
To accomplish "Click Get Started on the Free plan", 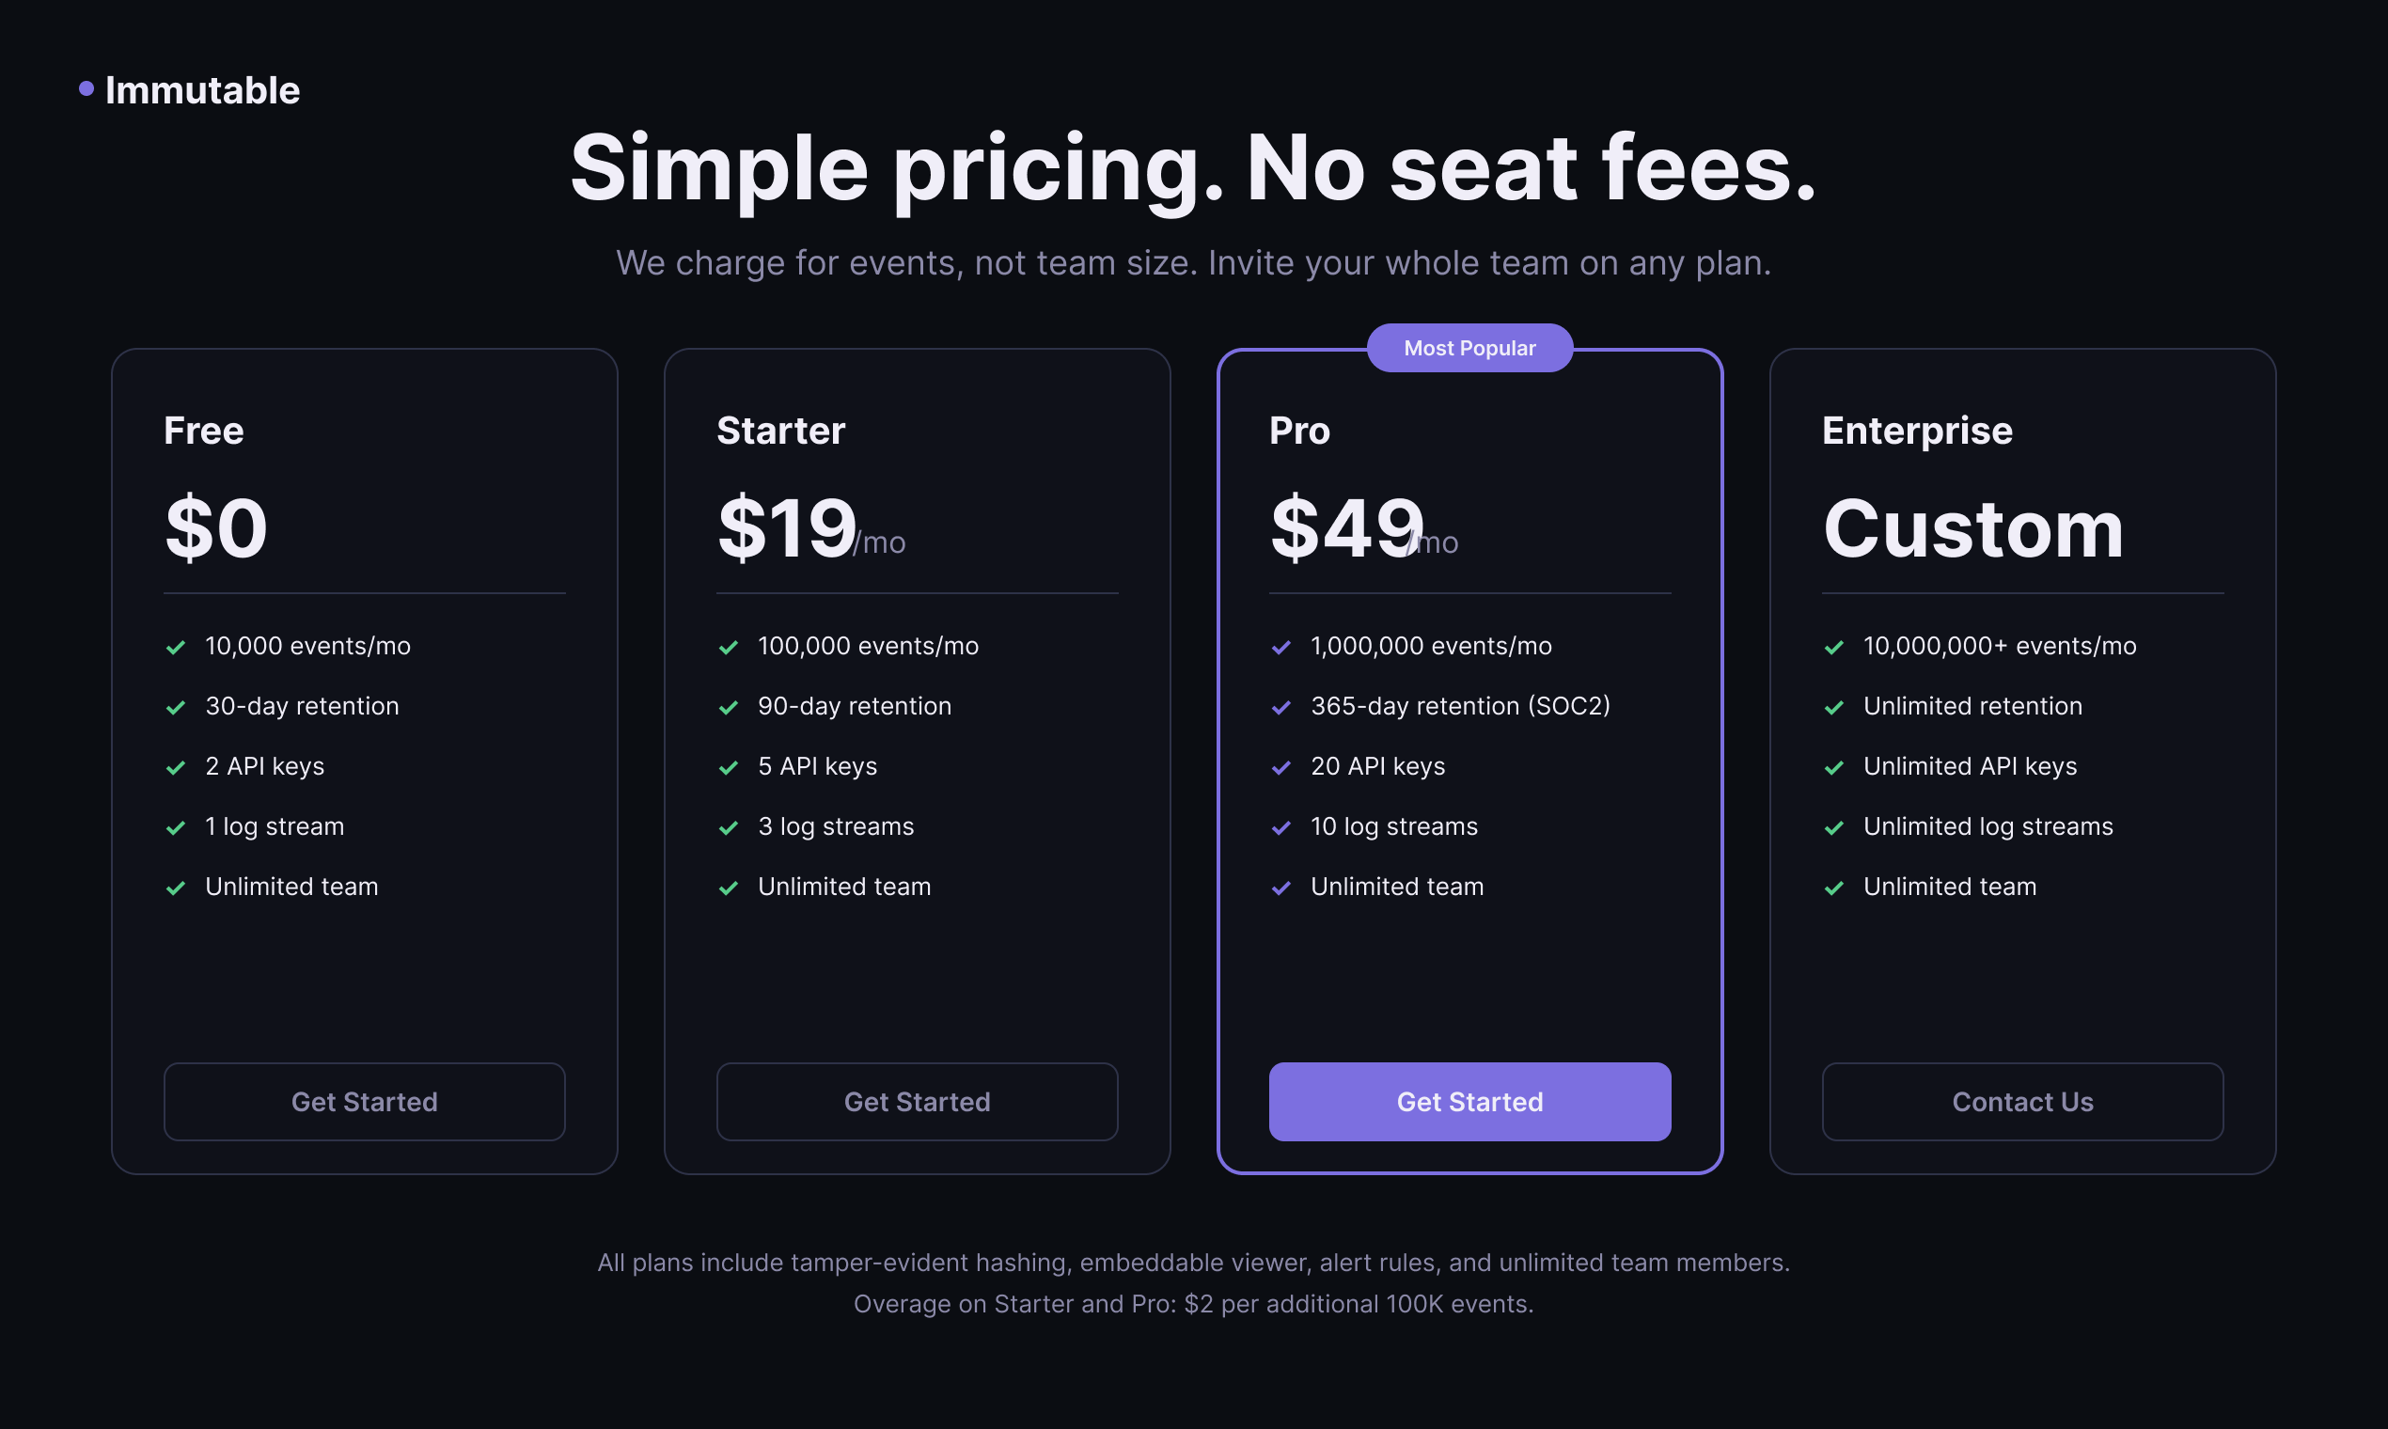I will point(364,1102).
